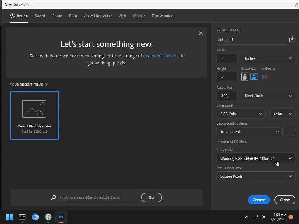
Task: Enable the Artboards checkbox
Action: coord(264,77)
